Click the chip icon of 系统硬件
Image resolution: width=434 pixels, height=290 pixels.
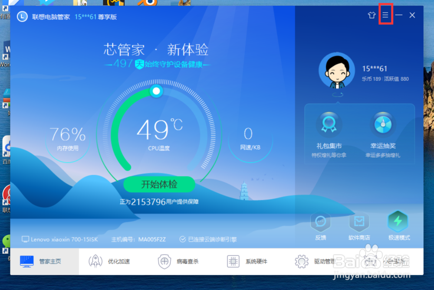tap(233, 261)
